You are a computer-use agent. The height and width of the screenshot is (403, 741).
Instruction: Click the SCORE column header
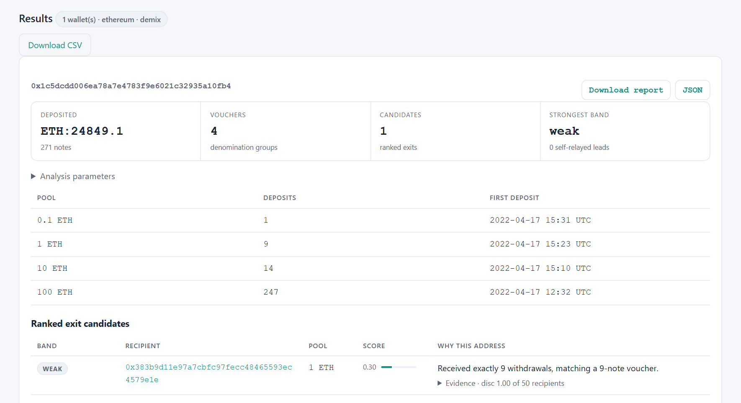374,346
